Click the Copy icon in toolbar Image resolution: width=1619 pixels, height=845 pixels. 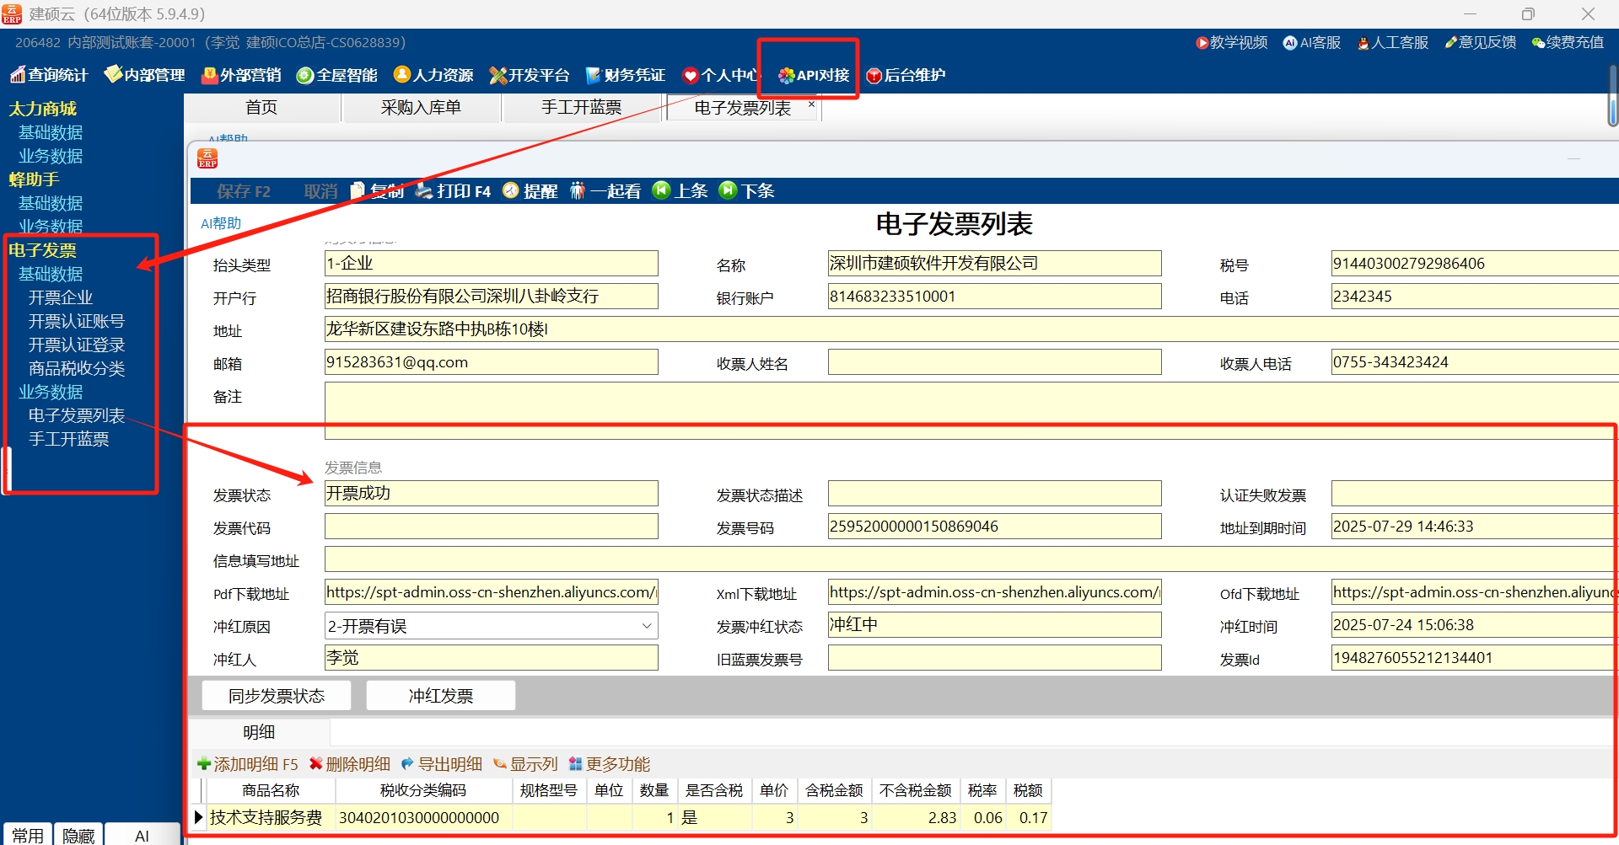[358, 191]
